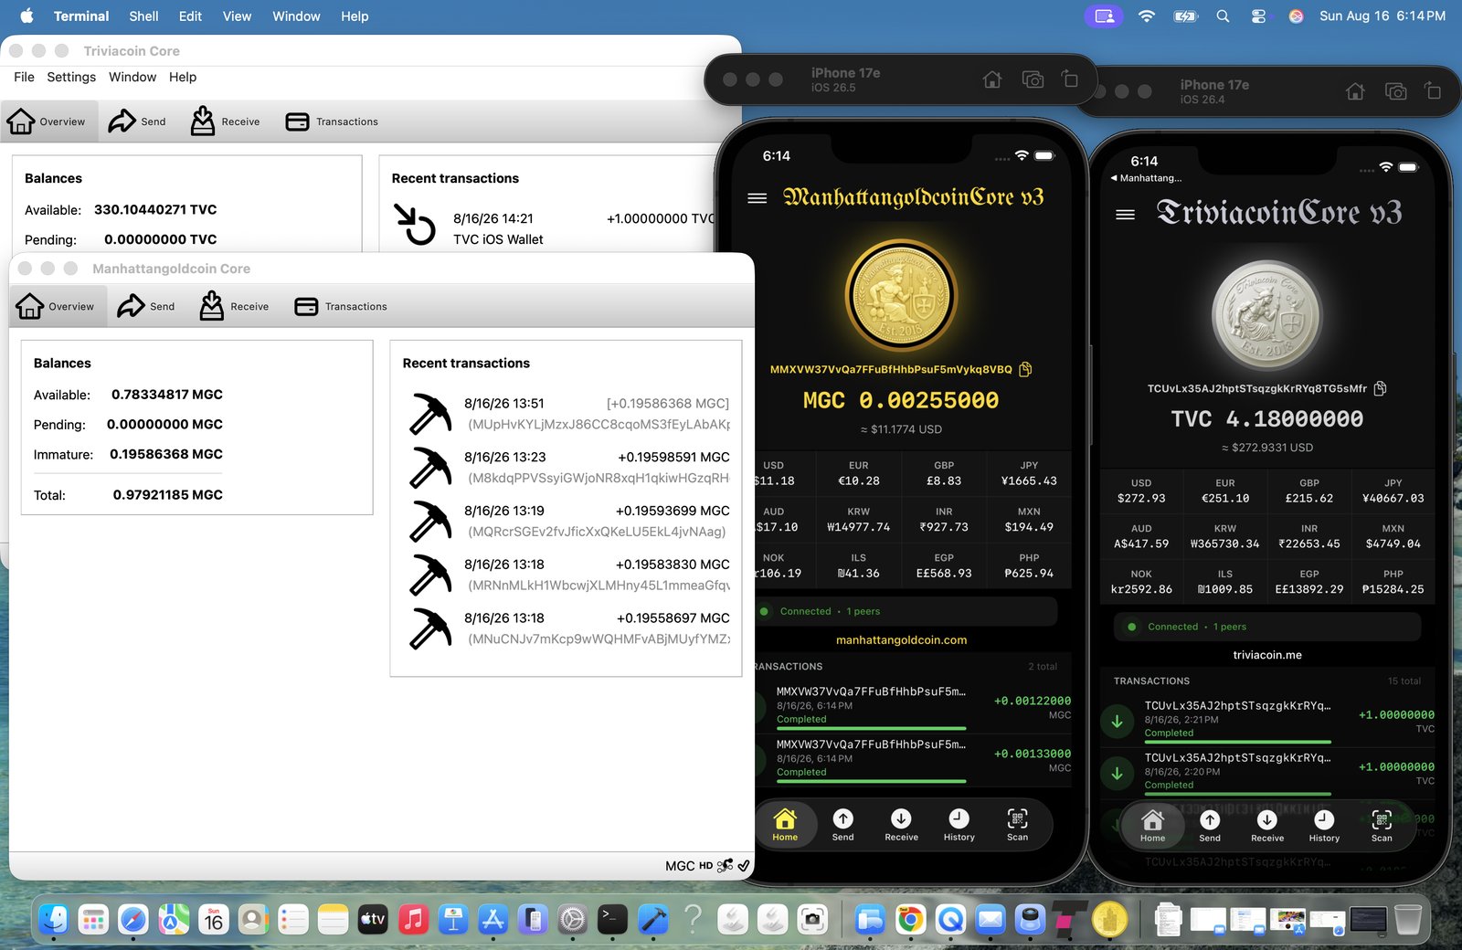This screenshot has width=1462, height=950.
Task: Tap the +0.00122000 MGC transaction row
Action: pyautogui.click(x=914, y=707)
